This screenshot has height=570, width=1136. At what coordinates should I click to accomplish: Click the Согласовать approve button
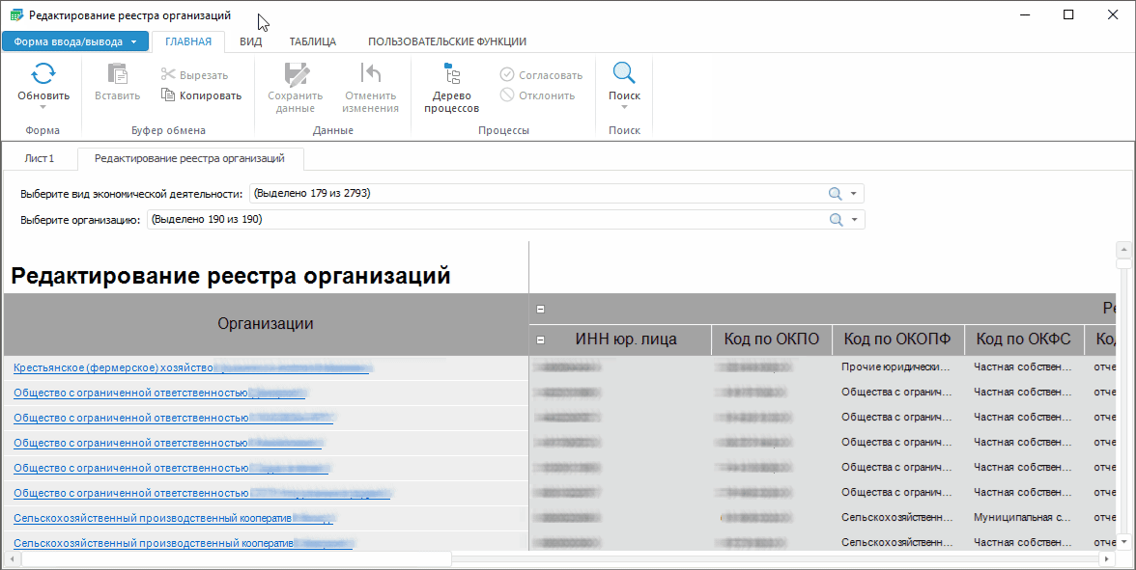[x=541, y=75]
